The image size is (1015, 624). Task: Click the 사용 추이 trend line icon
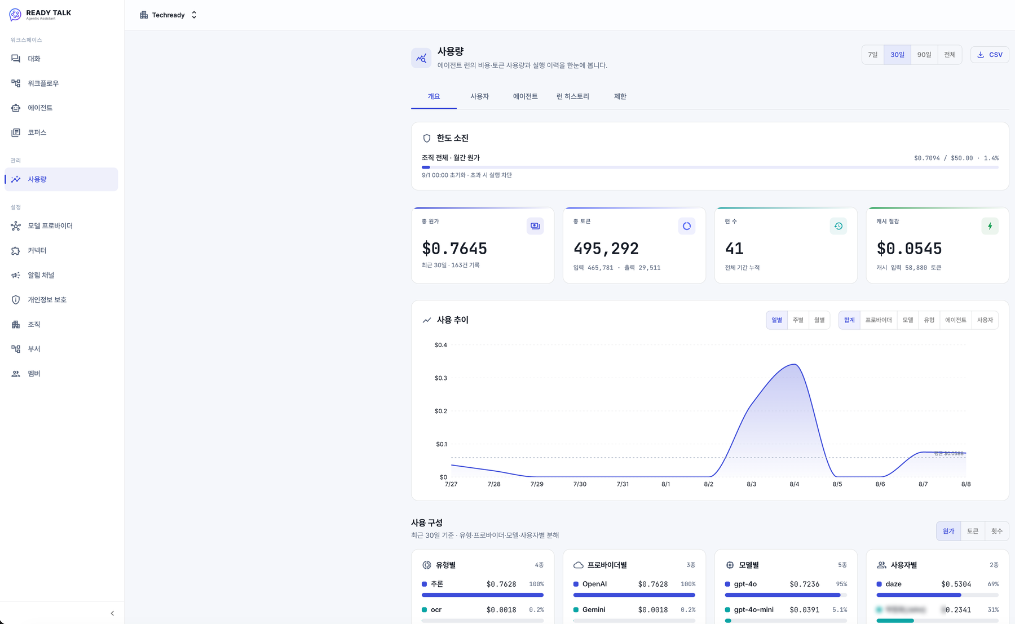[x=427, y=320]
